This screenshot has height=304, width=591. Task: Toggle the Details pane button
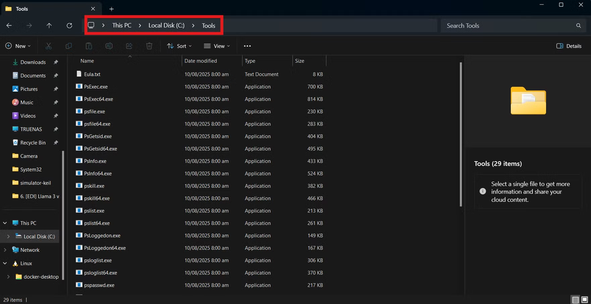[569, 46]
